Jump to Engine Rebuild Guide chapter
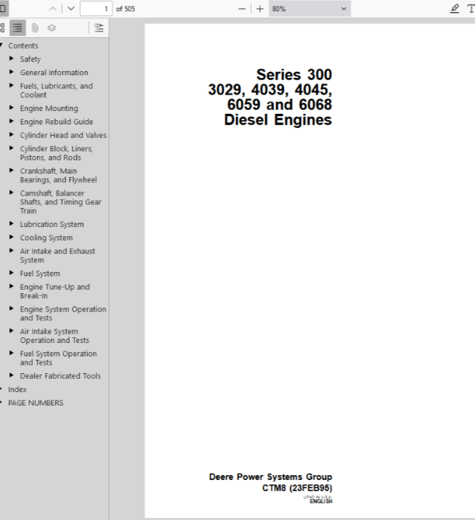475x520 pixels. (x=57, y=122)
